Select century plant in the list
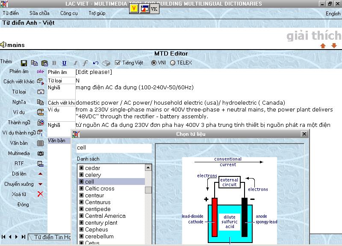 point(101,223)
